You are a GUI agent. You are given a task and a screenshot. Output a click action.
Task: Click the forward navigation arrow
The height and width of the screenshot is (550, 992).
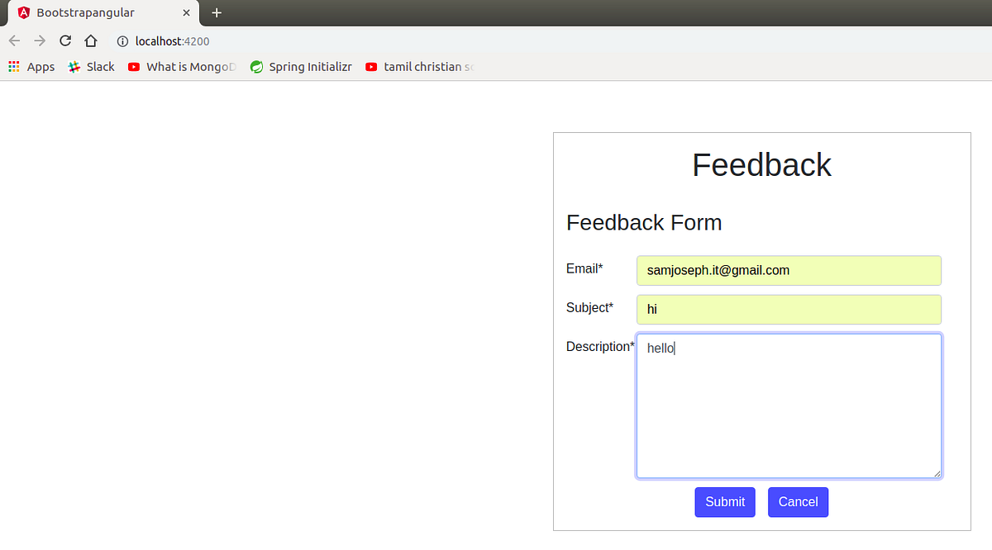click(39, 40)
